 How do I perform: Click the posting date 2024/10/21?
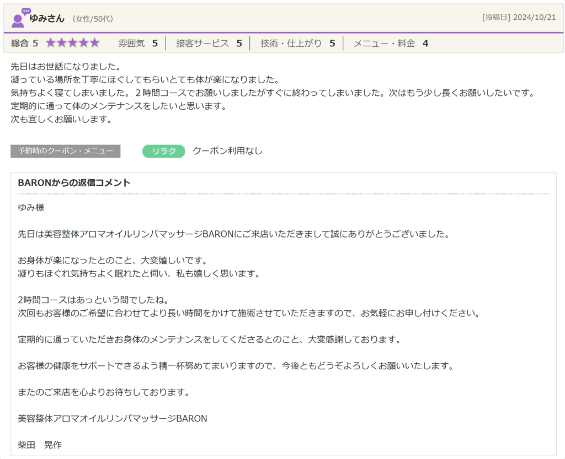pyautogui.click(x=534, y=17)
